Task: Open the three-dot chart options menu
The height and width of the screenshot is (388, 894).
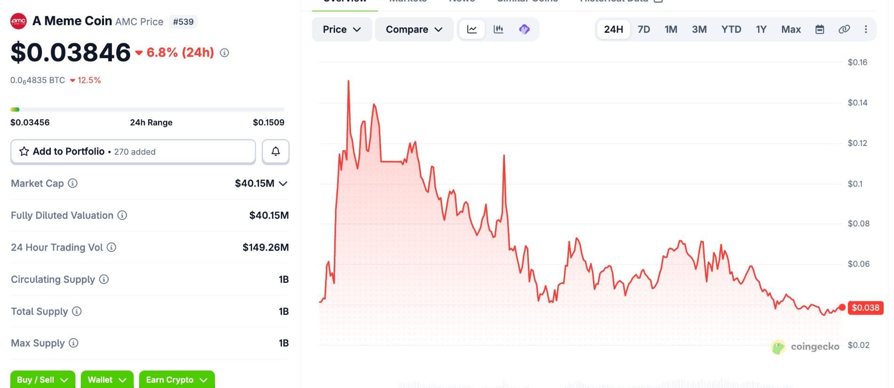Action: 866,30
